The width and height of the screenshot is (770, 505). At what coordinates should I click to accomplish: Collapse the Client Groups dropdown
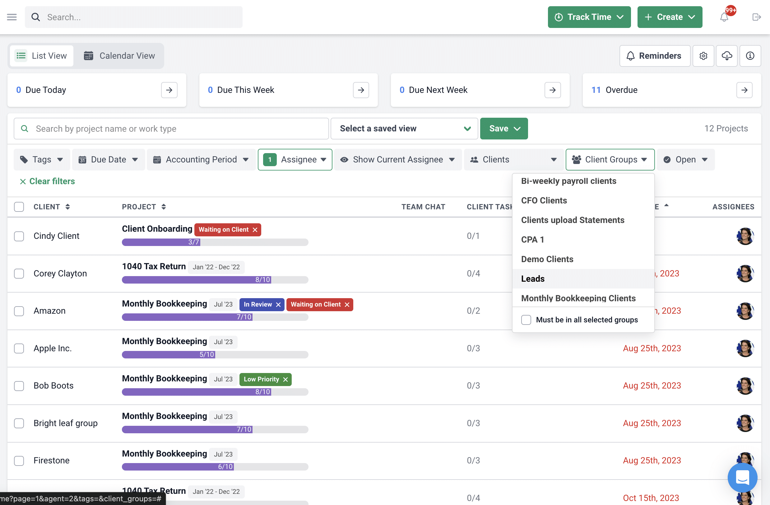point(610,160)
